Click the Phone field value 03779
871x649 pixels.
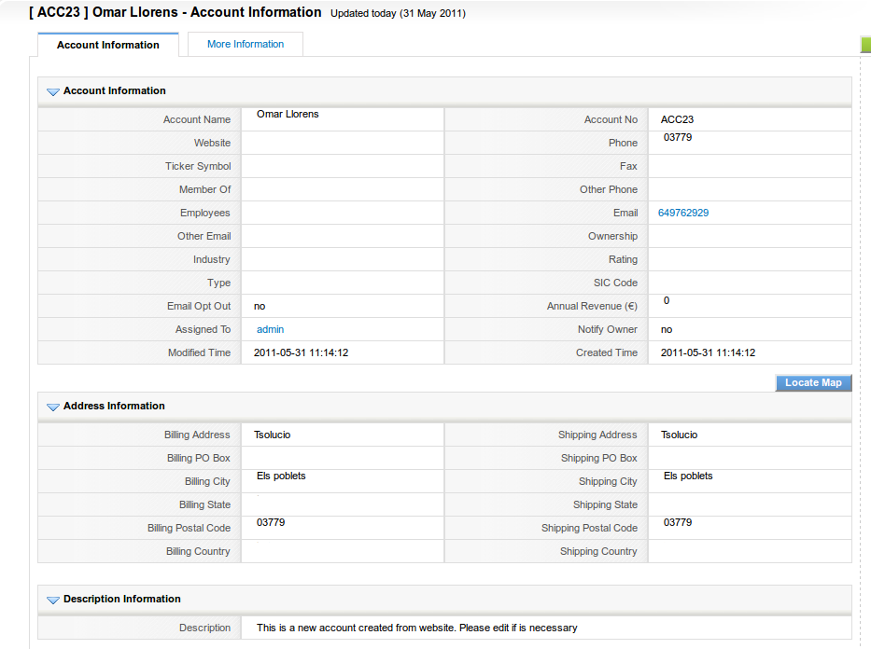click(x=678, y=138)
